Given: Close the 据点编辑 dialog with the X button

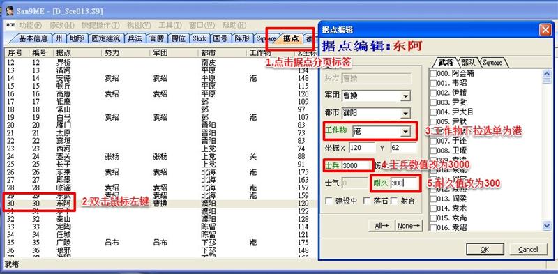Looking at the screenshot, I should tap(545, 30).
